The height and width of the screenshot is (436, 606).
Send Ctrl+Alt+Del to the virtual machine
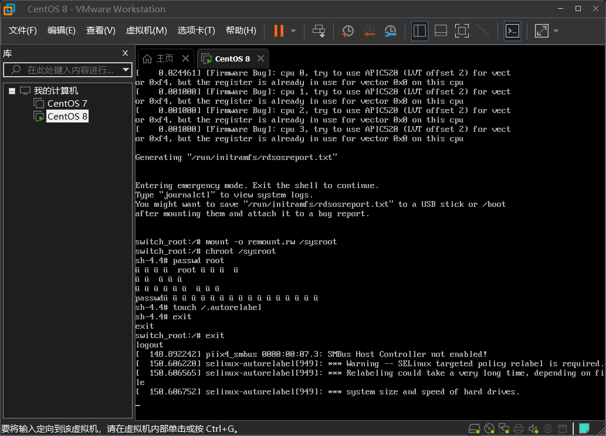(x=319, y=31)
